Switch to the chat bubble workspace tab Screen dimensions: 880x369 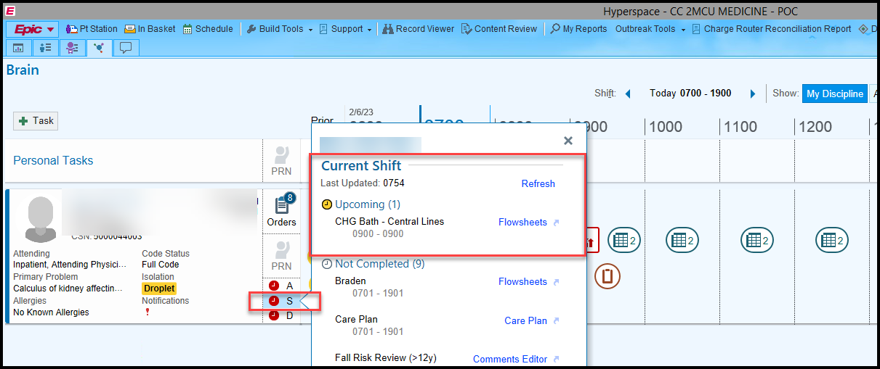coord(126,48)
